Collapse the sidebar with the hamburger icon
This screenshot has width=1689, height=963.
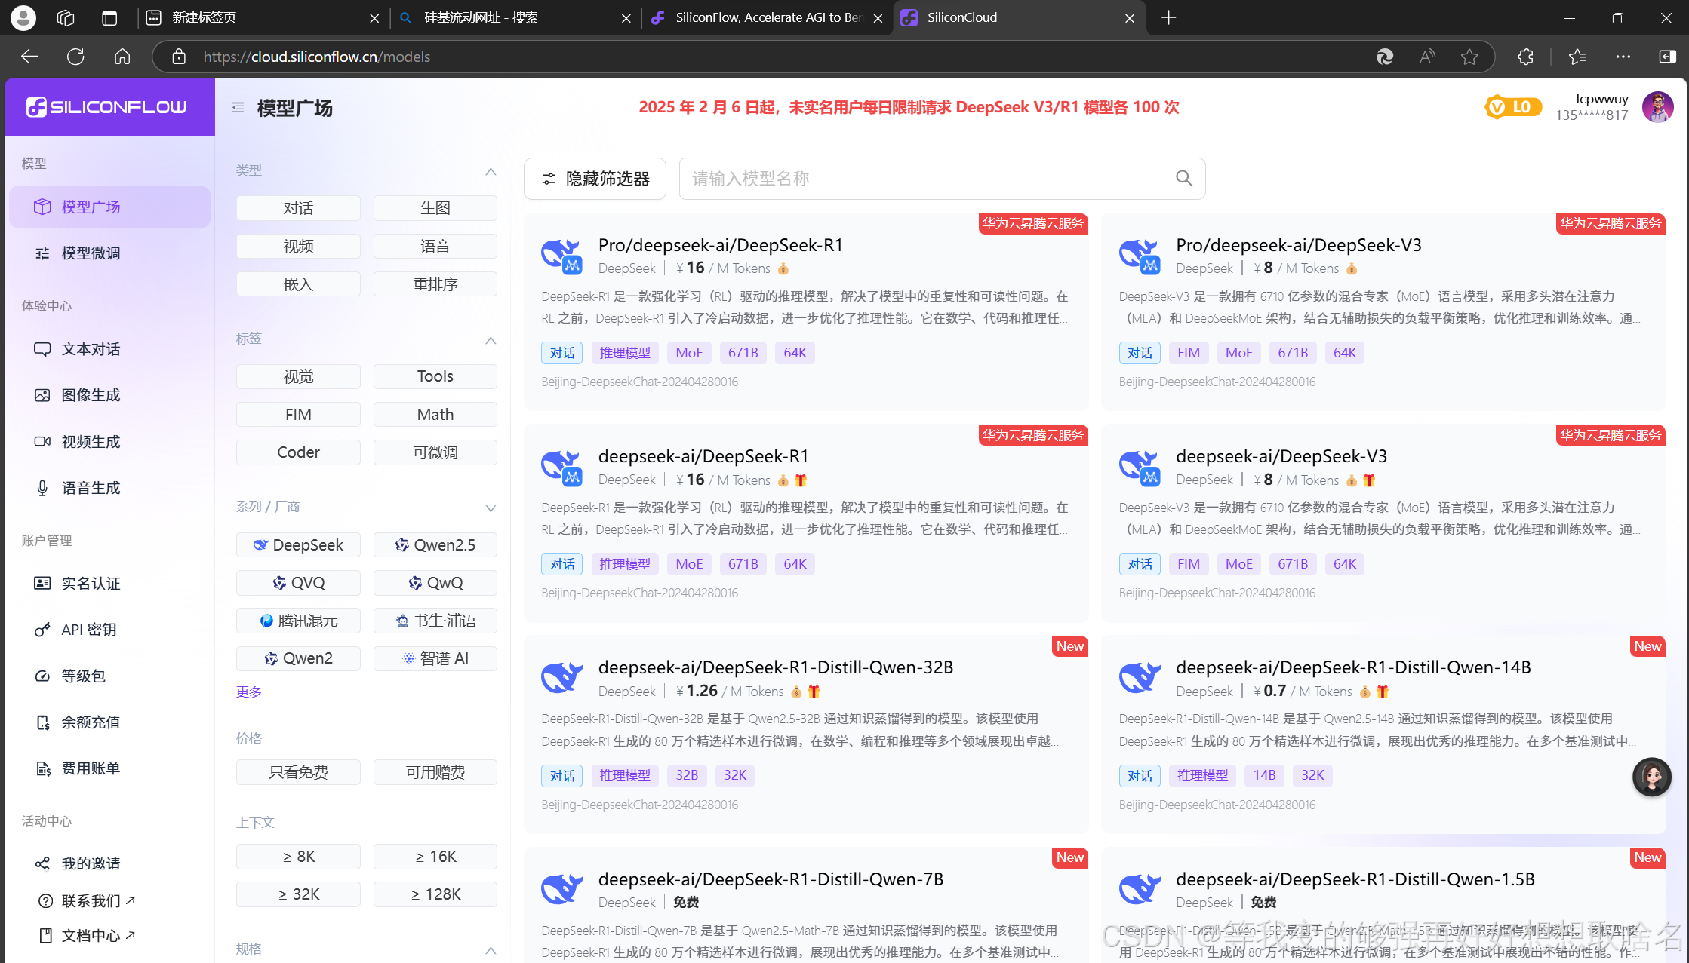237,107
